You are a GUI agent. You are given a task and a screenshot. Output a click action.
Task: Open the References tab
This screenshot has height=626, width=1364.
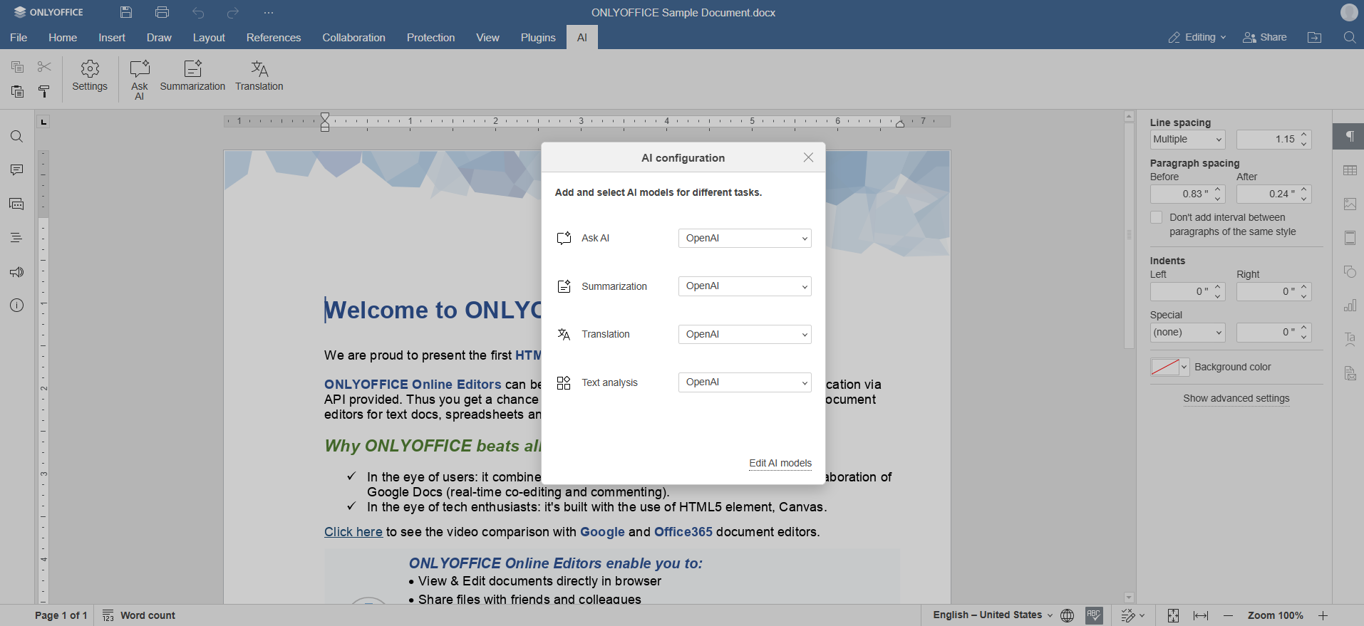274,38
